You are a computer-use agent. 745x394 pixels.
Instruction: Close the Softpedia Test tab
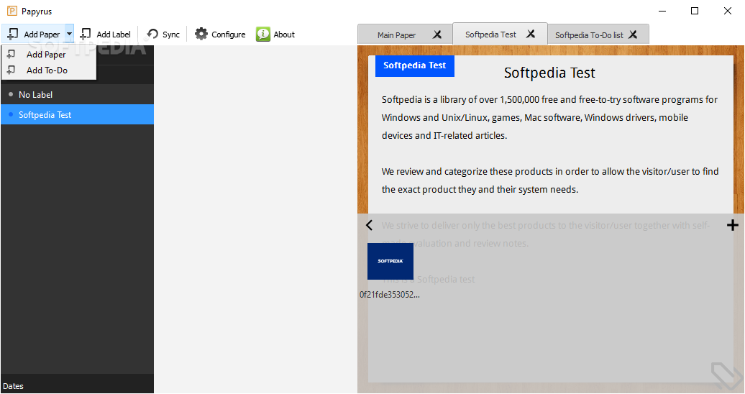531,34
